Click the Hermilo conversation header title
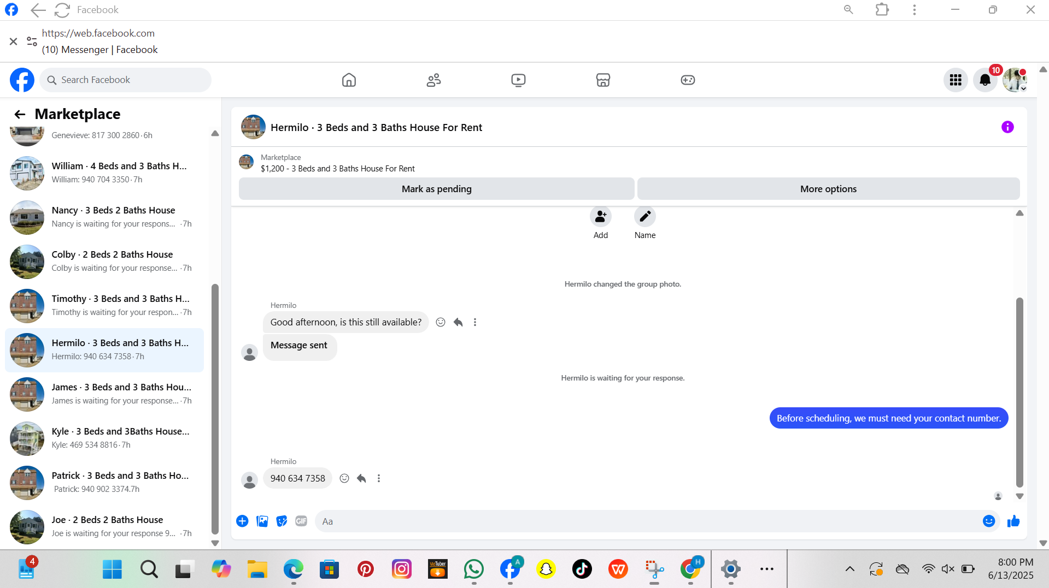 point(376,127)
